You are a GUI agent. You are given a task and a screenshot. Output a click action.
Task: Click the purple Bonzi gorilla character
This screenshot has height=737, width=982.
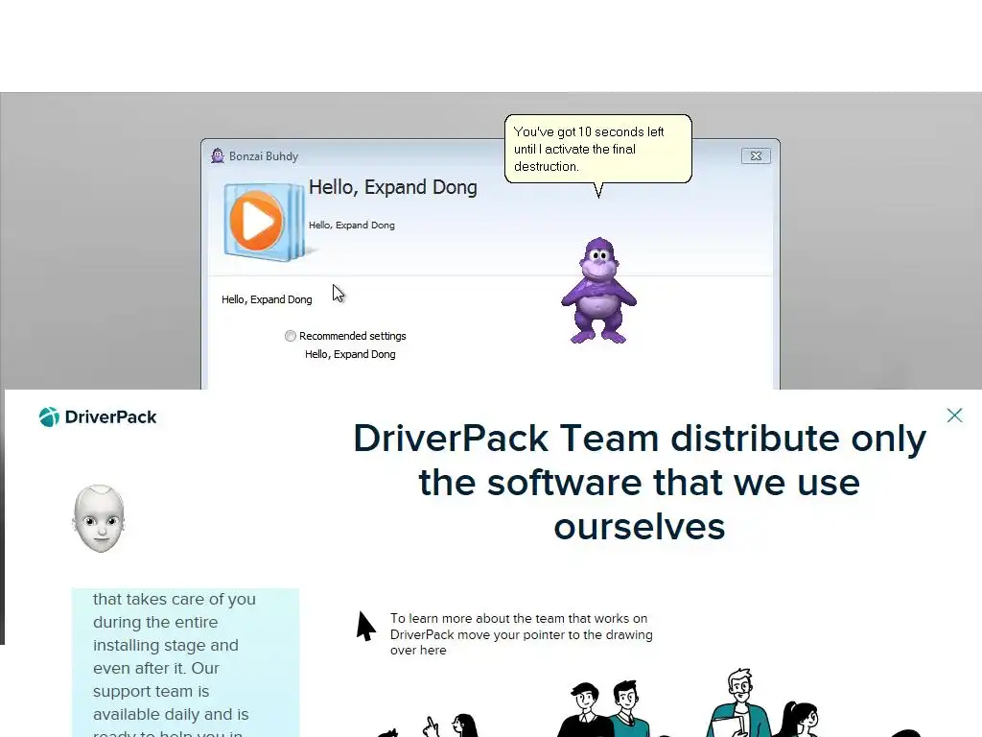(x=598, y=290)
